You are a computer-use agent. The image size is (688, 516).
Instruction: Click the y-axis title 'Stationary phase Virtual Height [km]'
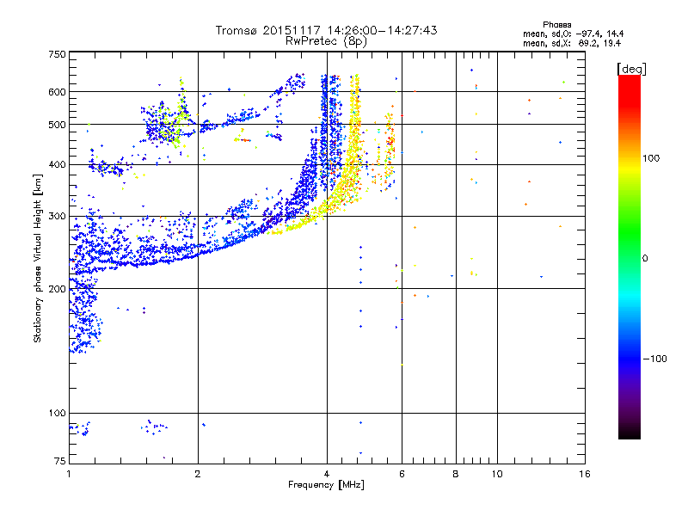38,258
